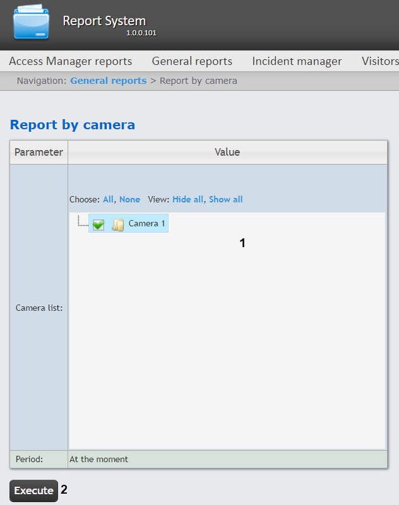Choose All cameras link

pos(108,199)
